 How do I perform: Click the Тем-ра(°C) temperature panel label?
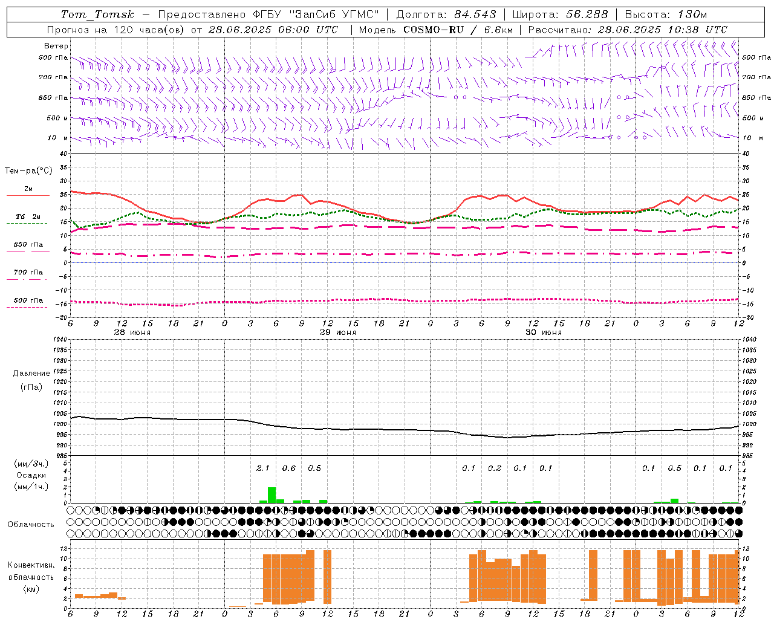coord(28,171)
